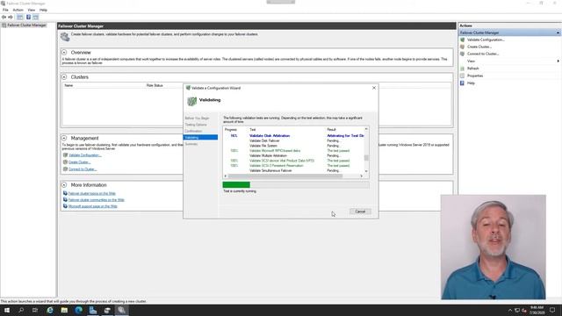Click icon beside Management Connect to Cluster link
Viewport: 562px width, 316px height.
point(65,169)
